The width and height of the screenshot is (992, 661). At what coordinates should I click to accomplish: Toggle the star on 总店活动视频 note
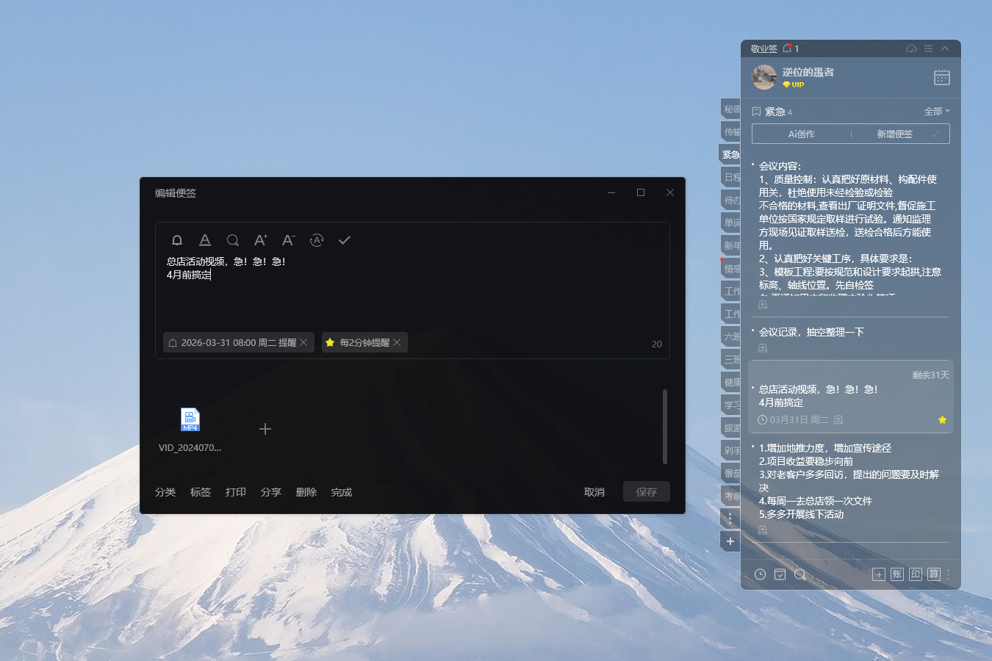(942, 419)
